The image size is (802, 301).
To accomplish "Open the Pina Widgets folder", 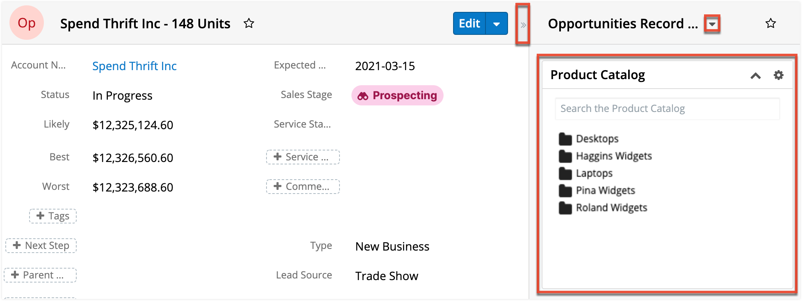I will [x=606, y=191].
